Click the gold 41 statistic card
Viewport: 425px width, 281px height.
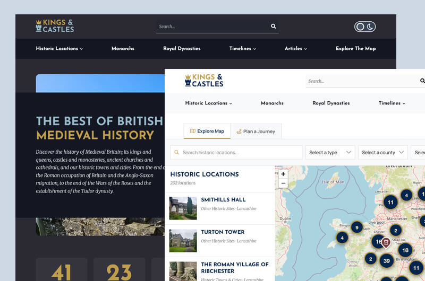coord(62,269)
